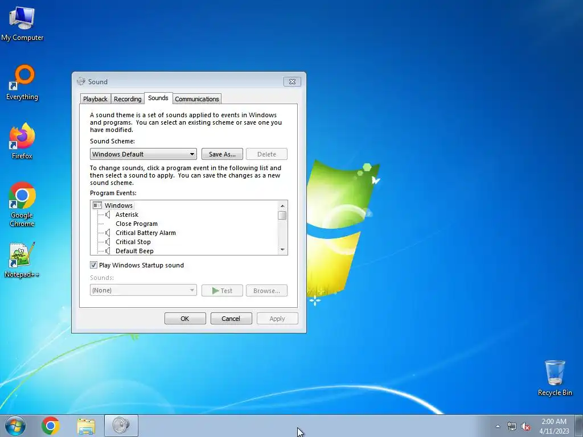Click the Windows Start orb
The width and height of the screenshot is (583, 437).
coord(15,426)
